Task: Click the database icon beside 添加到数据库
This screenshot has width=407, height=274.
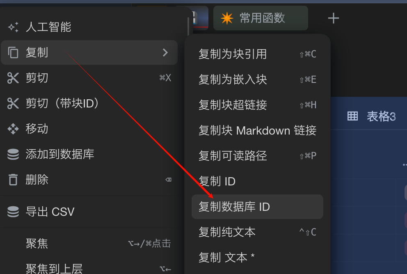Action: pos(13,154)
